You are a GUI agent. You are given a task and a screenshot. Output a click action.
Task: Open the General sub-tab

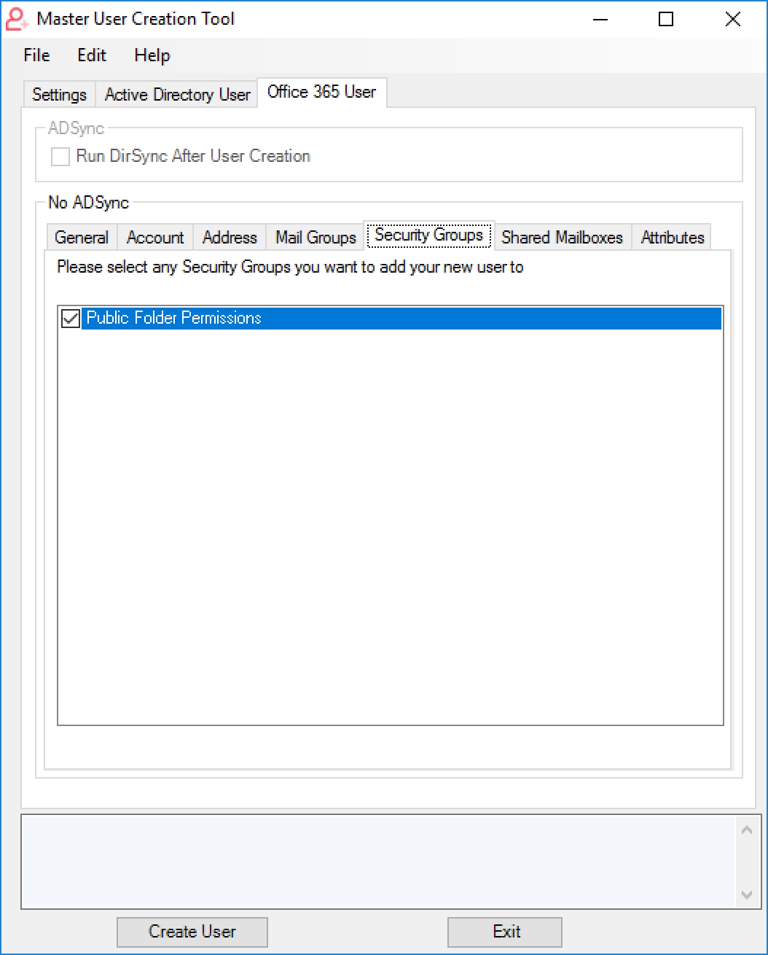[x=82, y=238]
